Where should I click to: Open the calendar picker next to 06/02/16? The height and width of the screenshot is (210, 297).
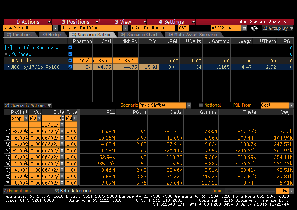(244, 28)
